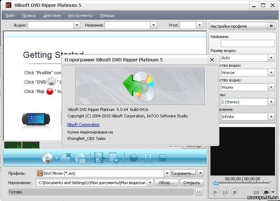The height and width of the screenshot is (201, 280).
Task: Click in the profile Название text field
Action: click(x=247, y=43)
